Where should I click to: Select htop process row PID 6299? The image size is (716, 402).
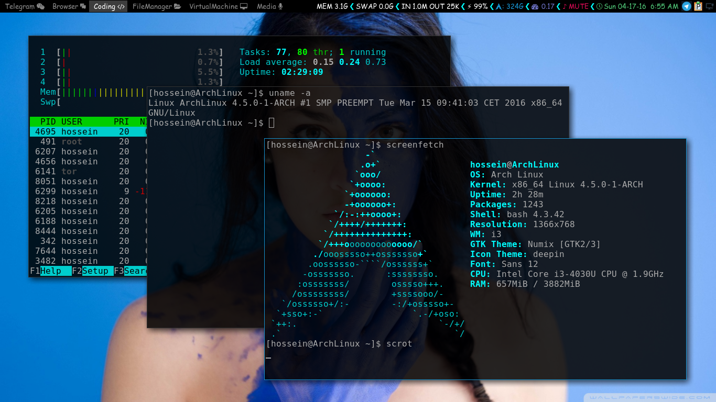88,191
